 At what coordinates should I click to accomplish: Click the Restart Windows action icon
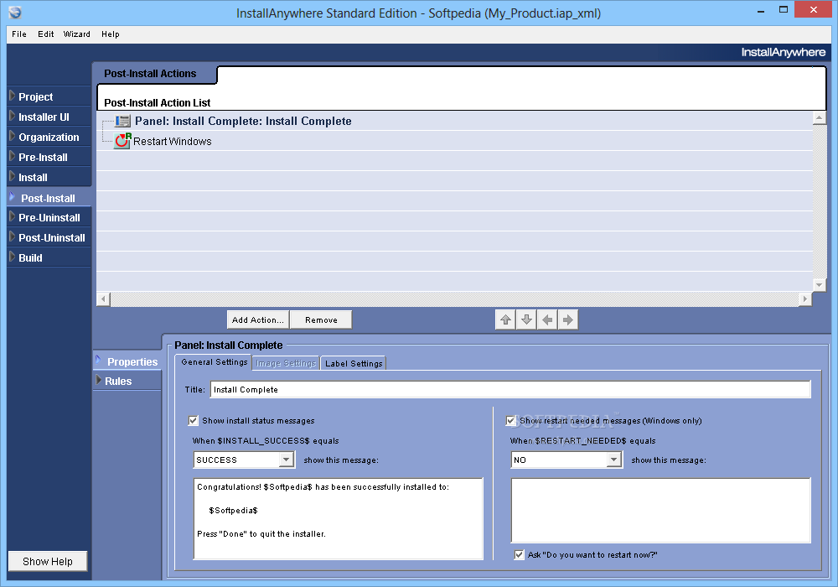(x=122, y=141)
